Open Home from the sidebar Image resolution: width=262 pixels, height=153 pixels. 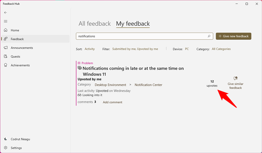pos(35,30)
